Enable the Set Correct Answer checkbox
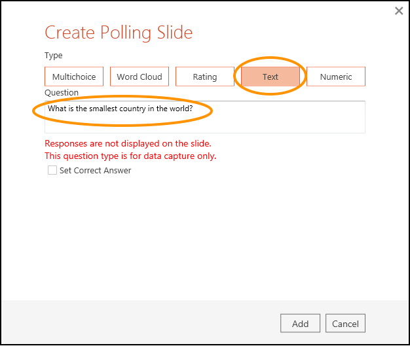Image resolution: width=410 pixels, height=346 pixels. 52,170
